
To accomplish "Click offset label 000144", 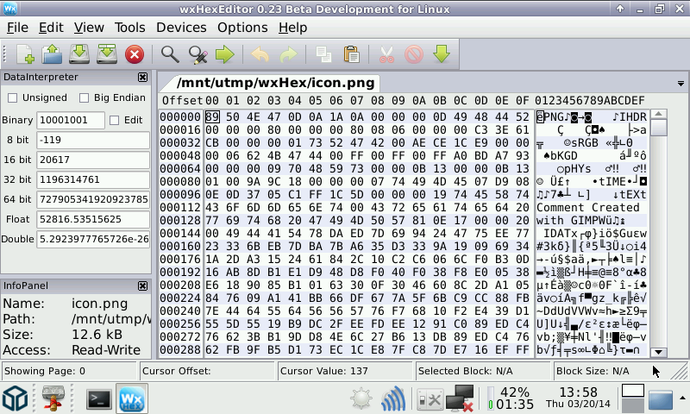I will pos(180,234).
